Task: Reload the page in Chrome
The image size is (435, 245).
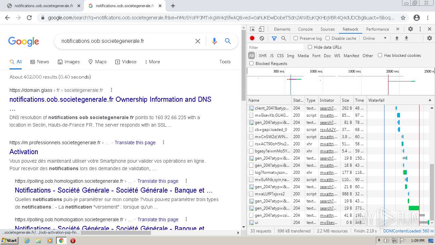Action: click(x=29, y=18)
